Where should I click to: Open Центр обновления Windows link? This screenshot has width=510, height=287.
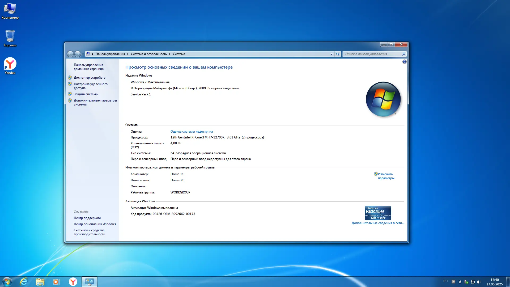(95, 224)
